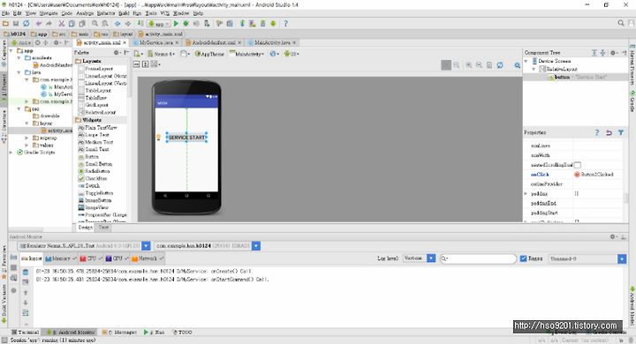The height and width of the screenshot is (344, 636).
Task: Open the app run configuration dropdown
Action: (158, 24)
